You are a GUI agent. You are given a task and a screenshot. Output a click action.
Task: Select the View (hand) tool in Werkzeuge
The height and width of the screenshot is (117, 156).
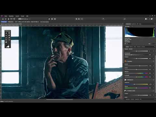pos(6,33)
